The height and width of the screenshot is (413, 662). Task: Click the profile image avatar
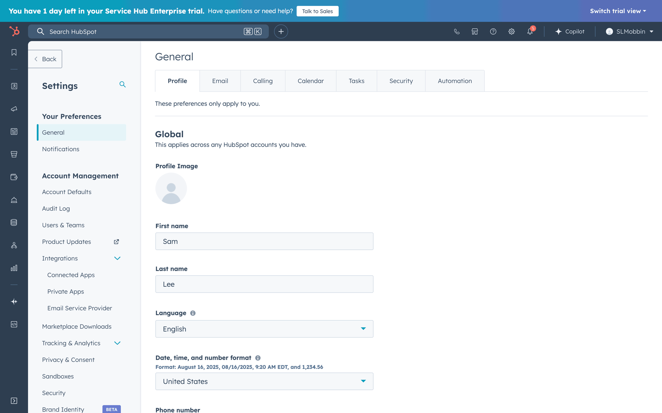[x=171, y=188]
